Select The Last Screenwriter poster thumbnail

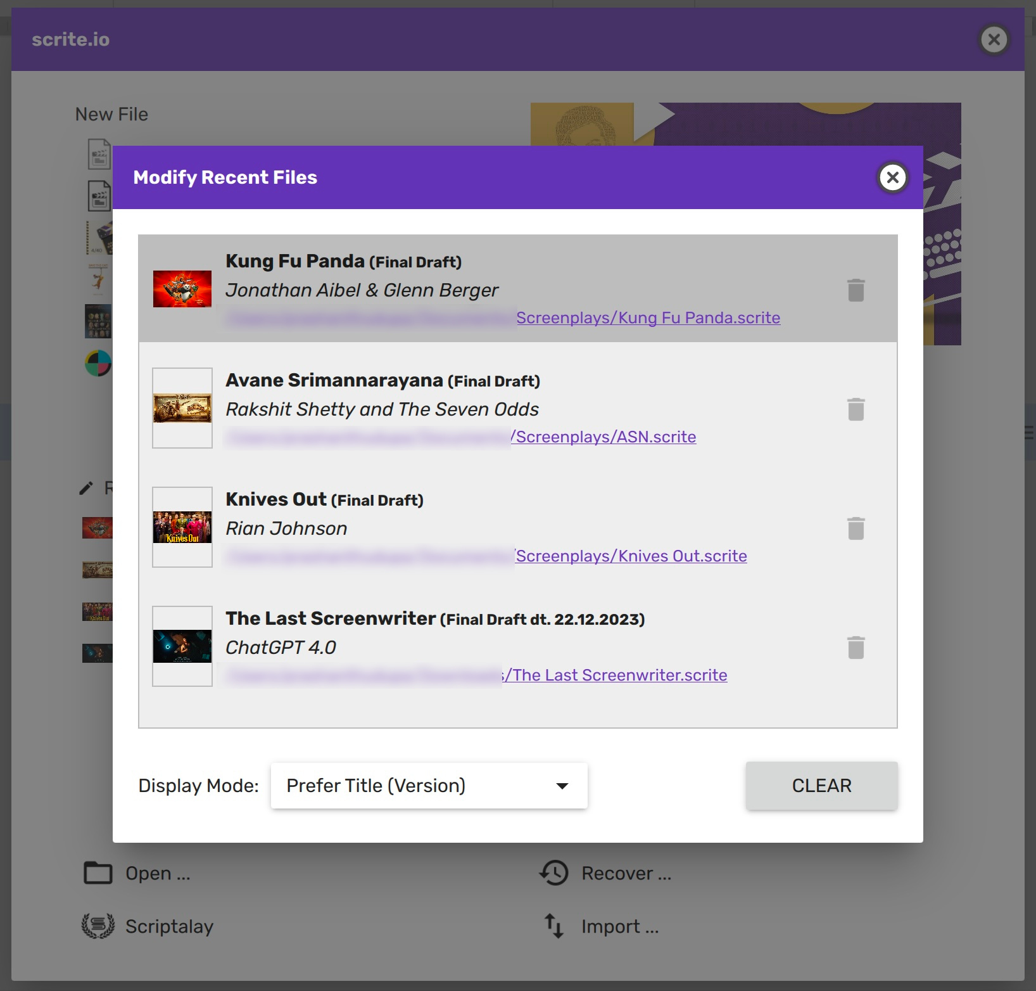click(182, 646)
